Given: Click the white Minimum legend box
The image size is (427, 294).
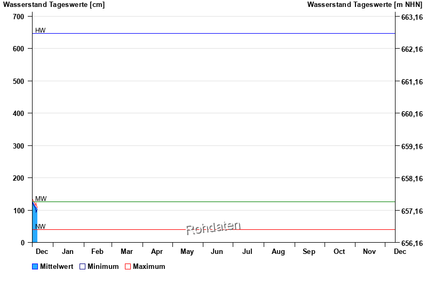Looking at the screenshot, I should 83,267.
